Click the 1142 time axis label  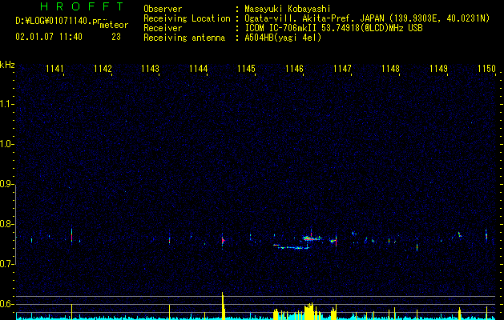click(103, 68)
